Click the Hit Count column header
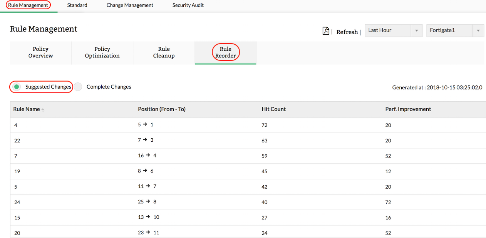Screen dimensions: 486x238 273,109
